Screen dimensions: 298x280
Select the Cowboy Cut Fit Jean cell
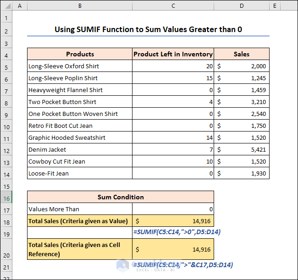[x=80, y=161]
